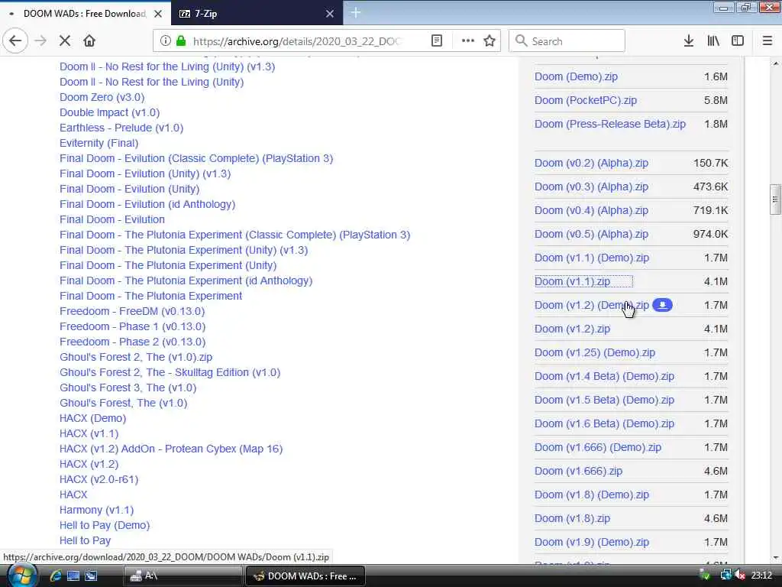Open the Firefox library icon
Image resolution: width=782 pixels, height=587 pixels.
point(713,41)
